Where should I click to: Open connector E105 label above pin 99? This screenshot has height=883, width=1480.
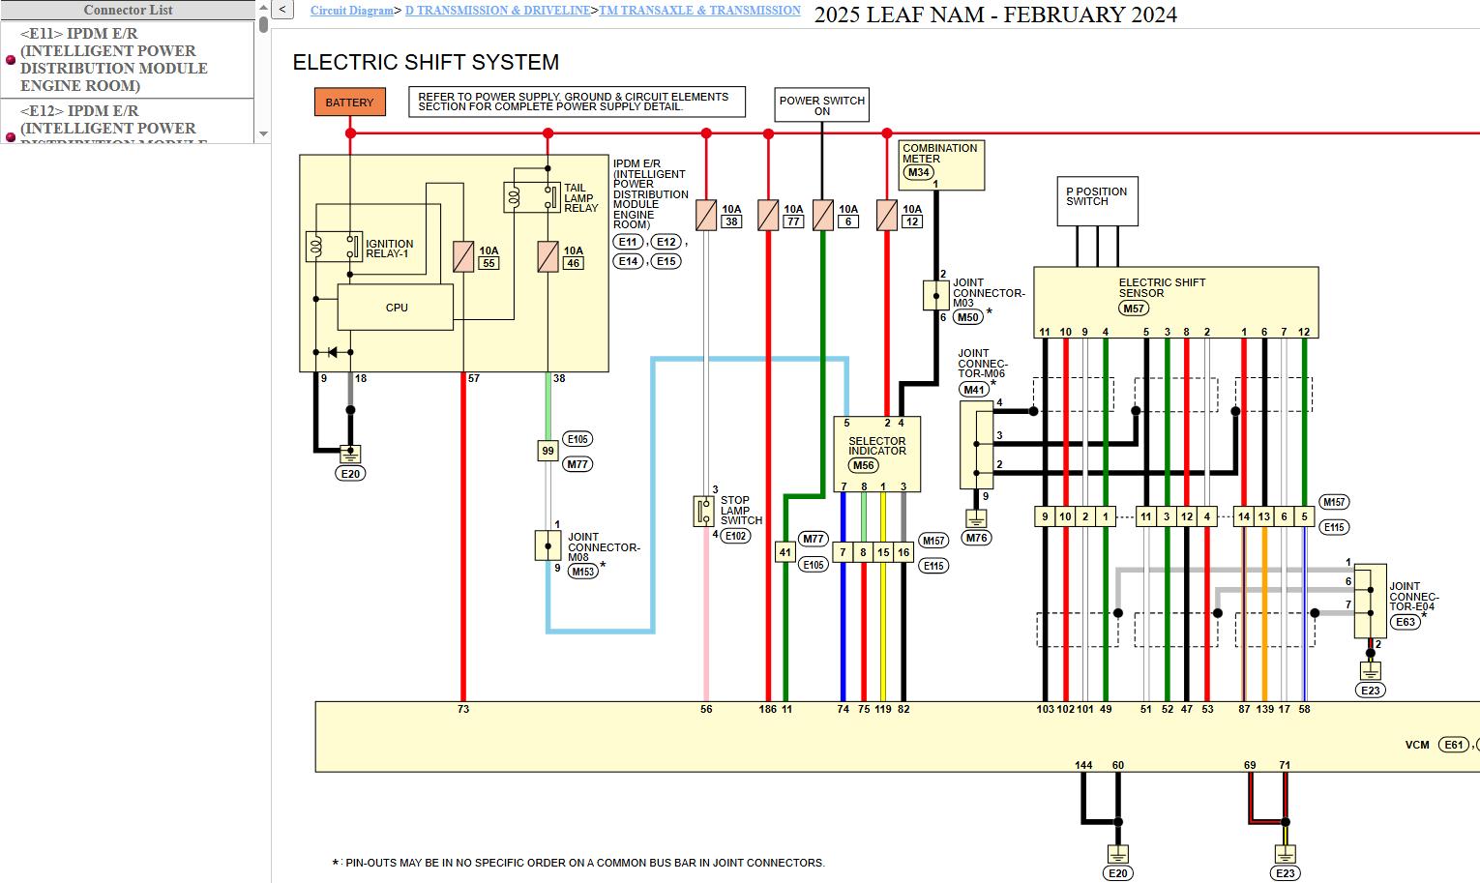pos(577,439)
